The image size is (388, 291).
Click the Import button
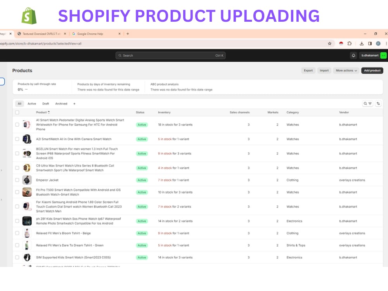coord(324,71)
